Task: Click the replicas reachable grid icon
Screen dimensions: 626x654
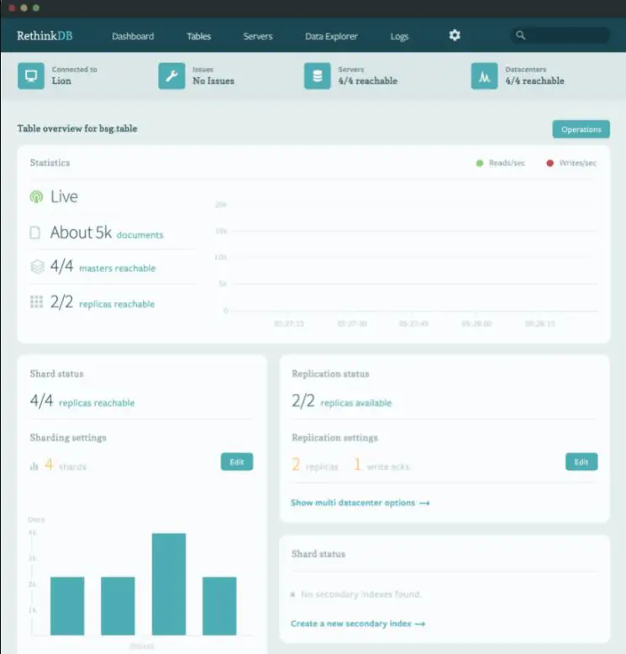Action: coord(36,301)
